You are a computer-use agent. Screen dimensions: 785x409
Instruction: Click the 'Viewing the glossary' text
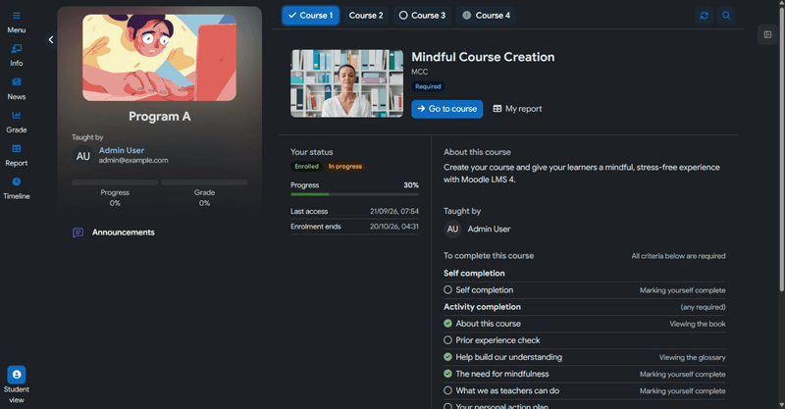point(693,357)
